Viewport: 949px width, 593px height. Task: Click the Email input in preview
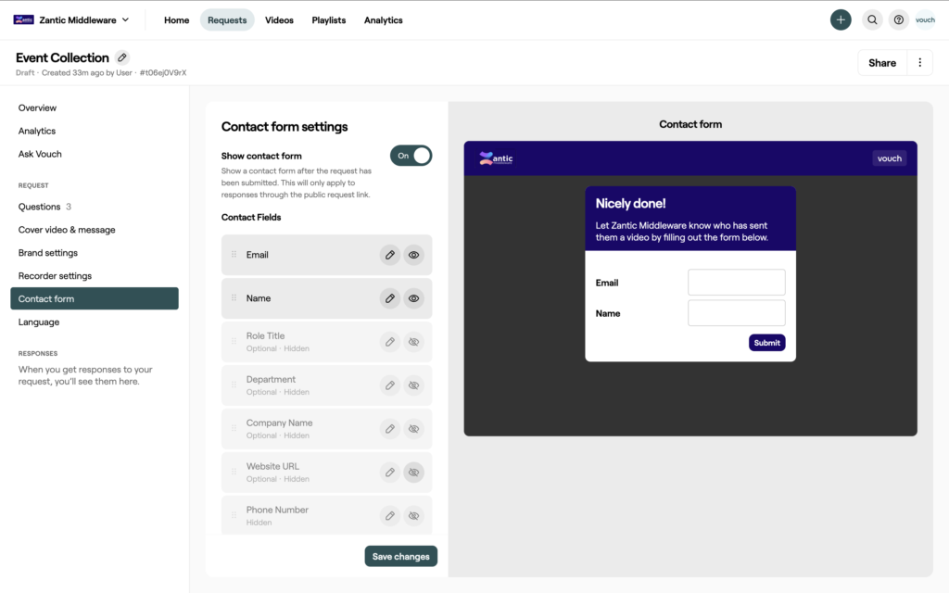click(x=737, y=282)
